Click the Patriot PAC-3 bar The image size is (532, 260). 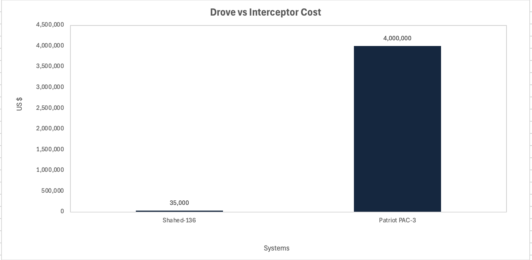click(397, 129)
